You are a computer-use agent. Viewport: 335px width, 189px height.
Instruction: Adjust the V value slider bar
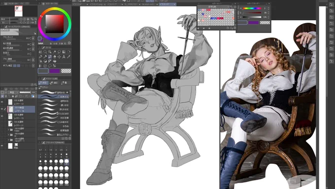252,17
